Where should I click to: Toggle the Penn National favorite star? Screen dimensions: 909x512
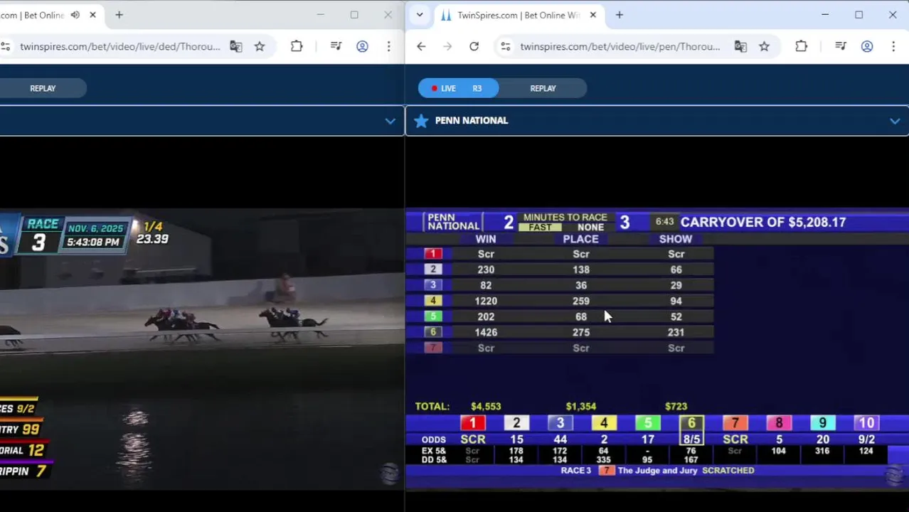[x=421, y=121]
